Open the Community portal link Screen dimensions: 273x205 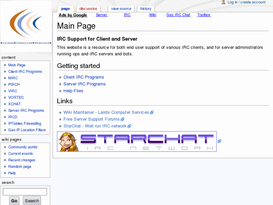click(23, 147)
